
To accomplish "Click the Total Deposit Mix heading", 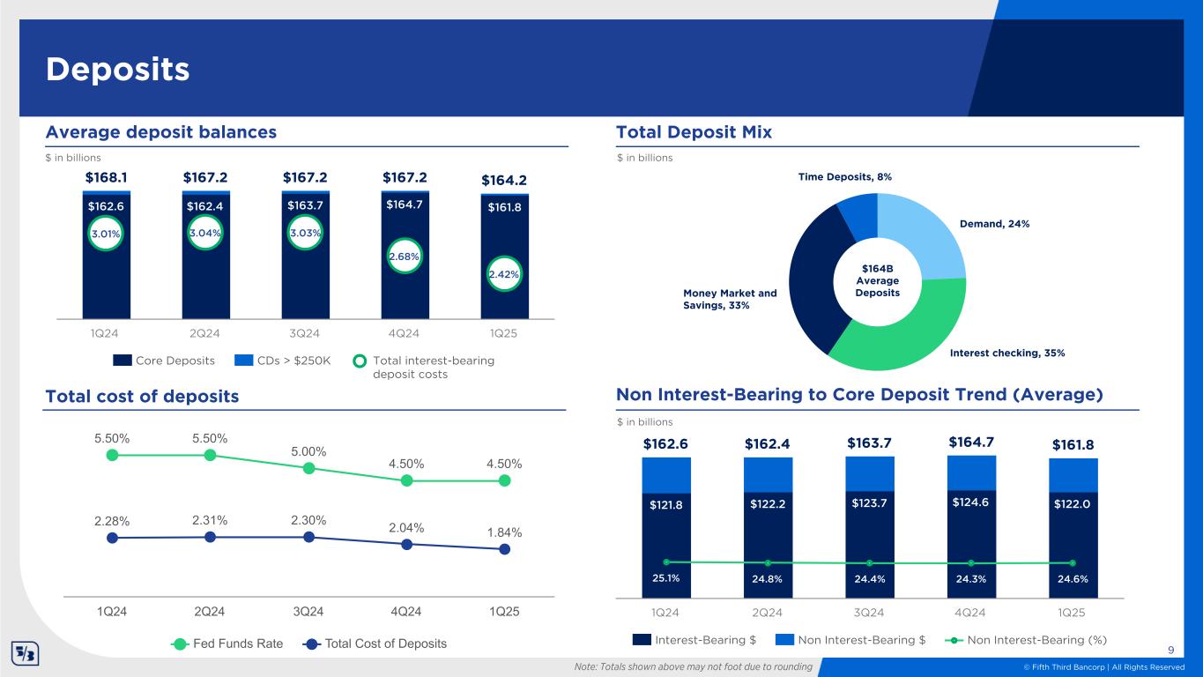I will click(694, 132).
